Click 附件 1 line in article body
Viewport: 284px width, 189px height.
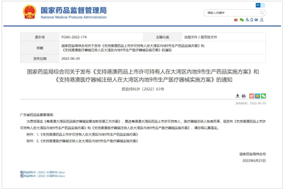82,134
